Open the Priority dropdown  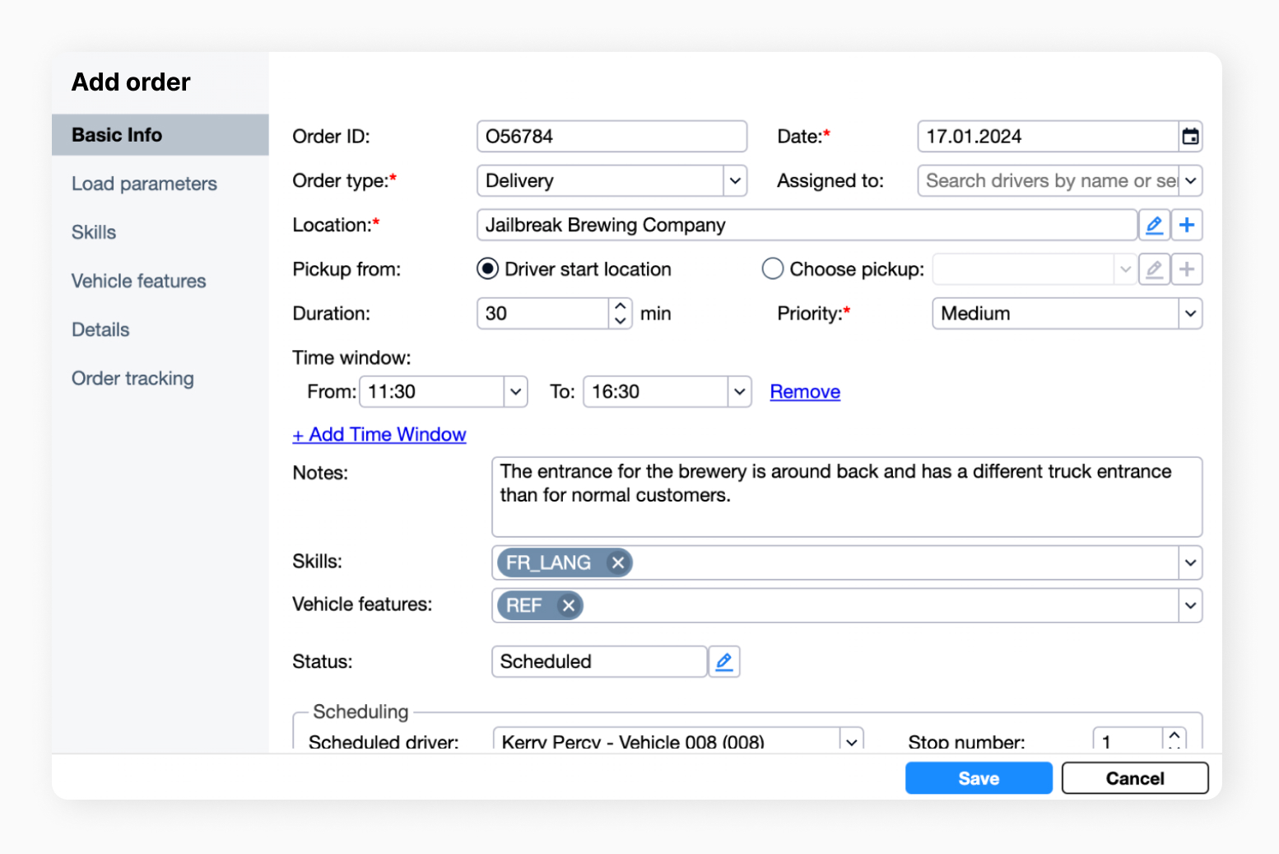(x=1190, y=314)
